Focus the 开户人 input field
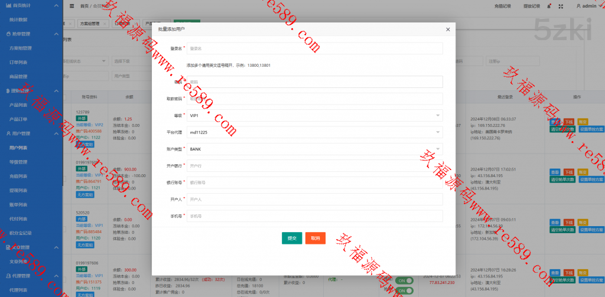 (x=314, y=200)
